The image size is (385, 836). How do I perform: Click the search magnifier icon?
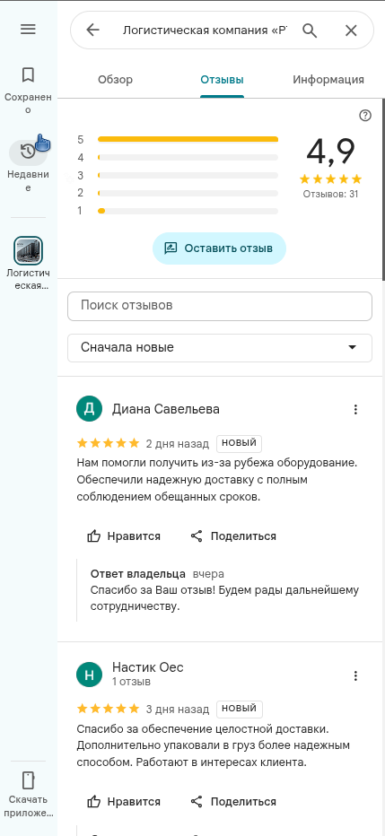(x=310, y=30)
